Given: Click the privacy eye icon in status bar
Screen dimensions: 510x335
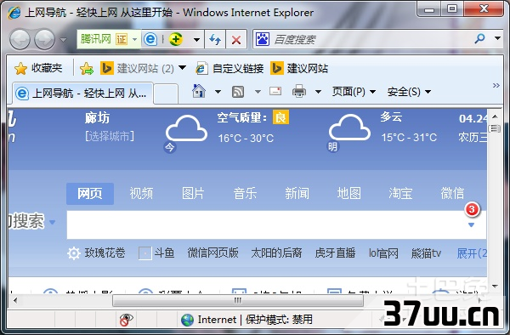Looking at the screenshot, I should (126, 320).
